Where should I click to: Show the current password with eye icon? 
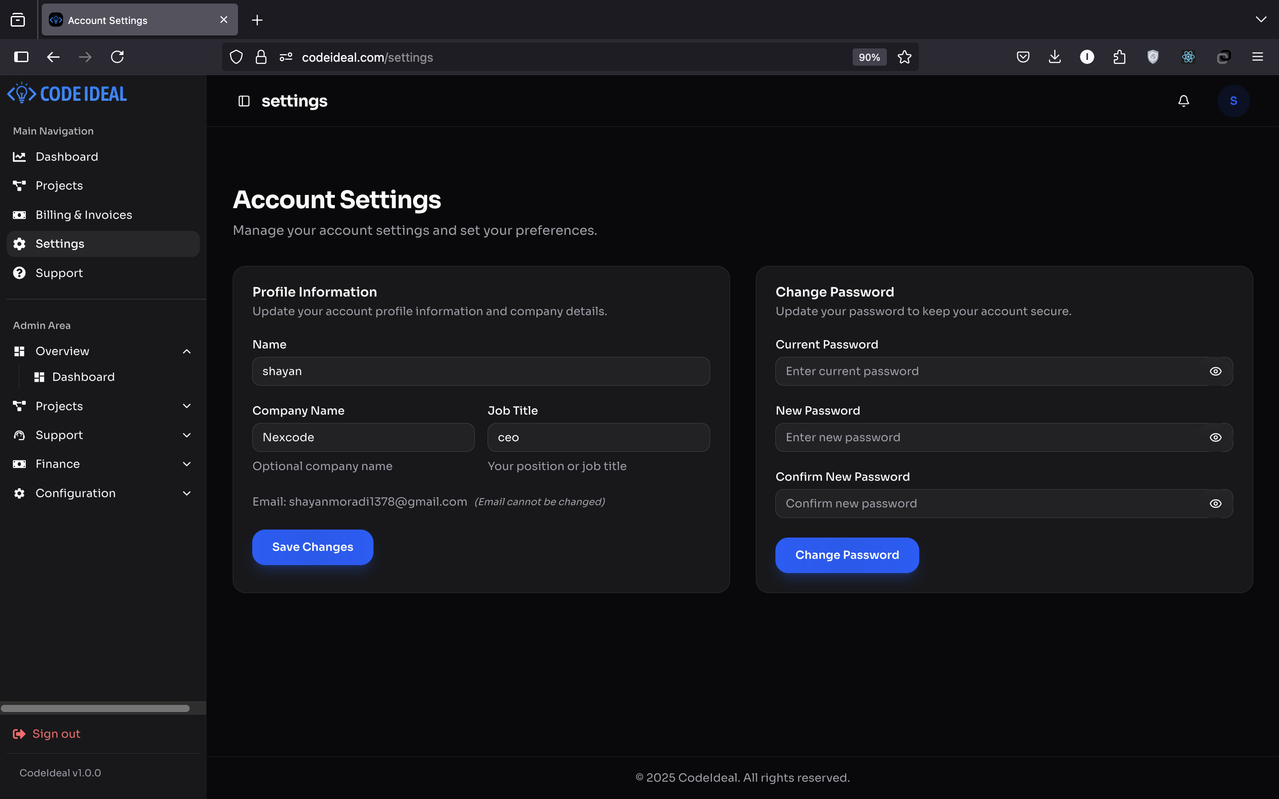(1215, 372)
